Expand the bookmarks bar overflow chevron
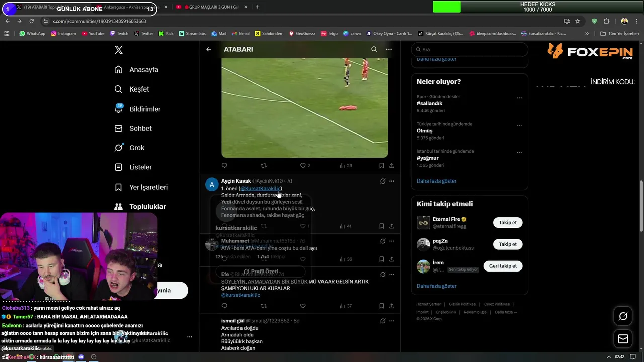 point(587,34)
